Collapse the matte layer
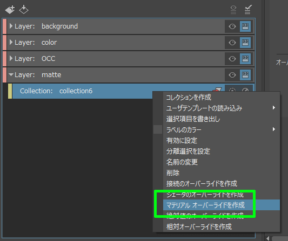Image resolution: width=288 pixels, height=241 pixels. pos(11,74)
